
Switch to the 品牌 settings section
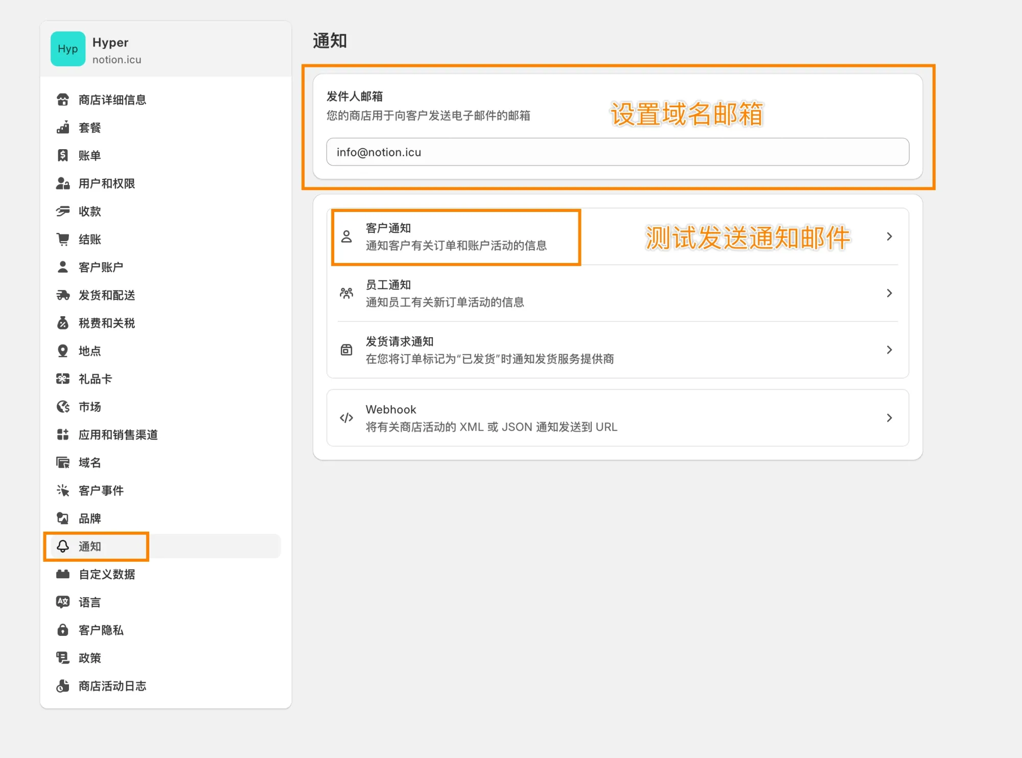click(x=90, y=518)
